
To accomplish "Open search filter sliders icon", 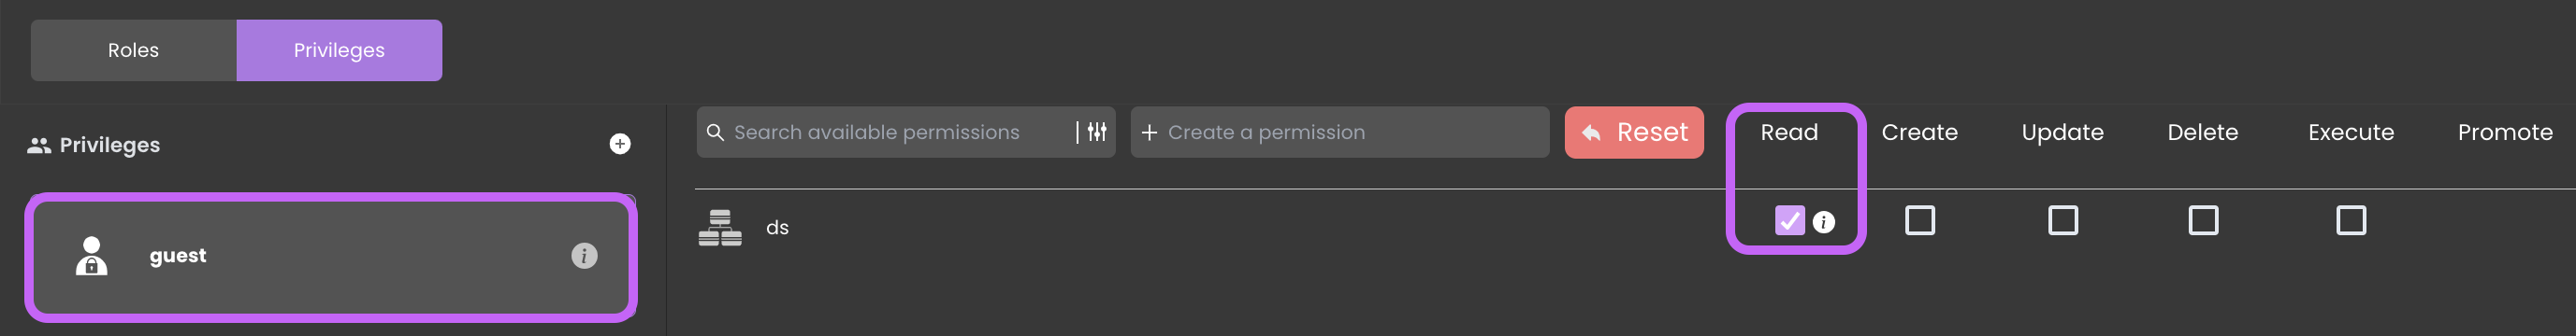I will (x=1097, y=132).
